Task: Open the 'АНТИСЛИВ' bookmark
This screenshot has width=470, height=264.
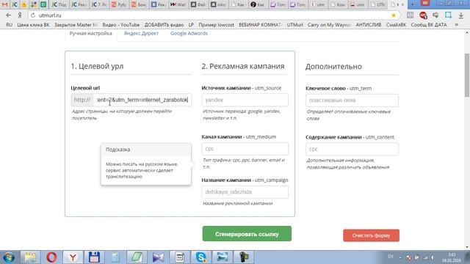Action: point(369,25)
